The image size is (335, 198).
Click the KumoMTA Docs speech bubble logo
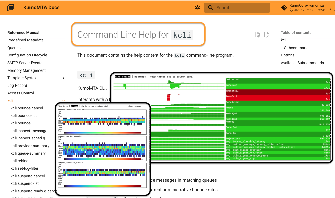[10, 8]
